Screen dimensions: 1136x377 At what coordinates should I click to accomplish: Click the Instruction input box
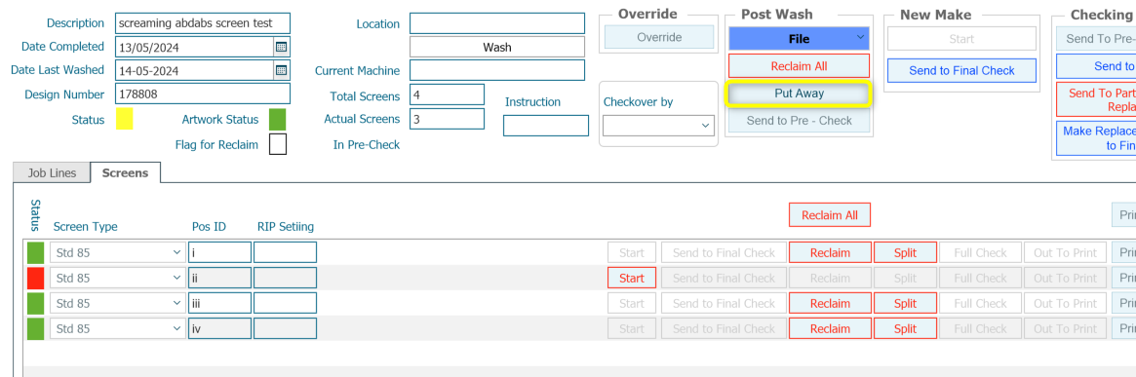pyautogui.click(x=546, y=126)
